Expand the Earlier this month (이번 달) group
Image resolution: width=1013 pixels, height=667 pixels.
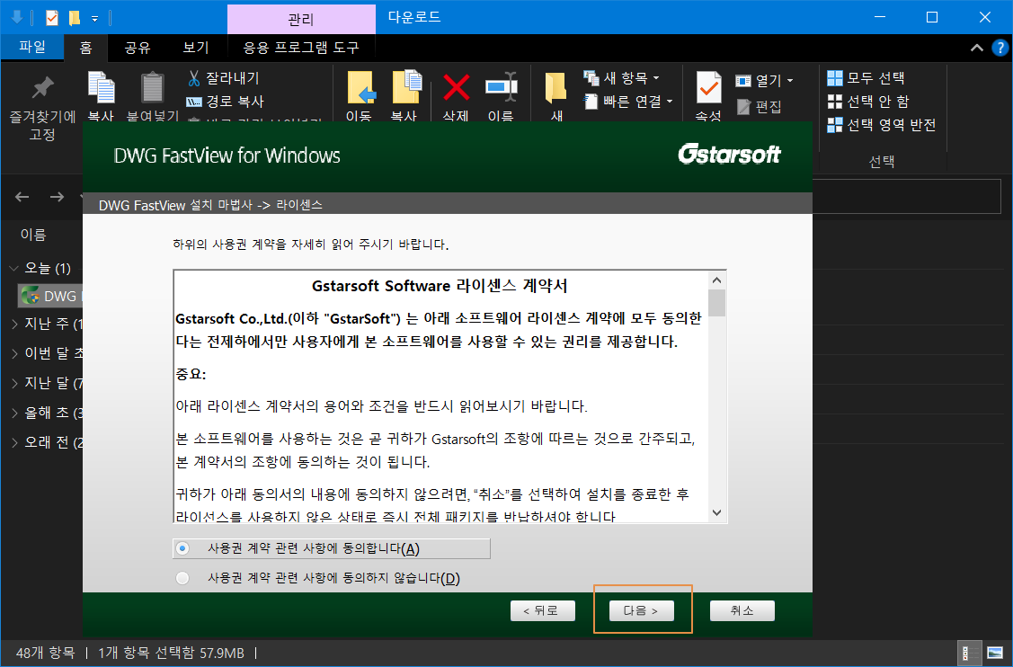(14, 353)
